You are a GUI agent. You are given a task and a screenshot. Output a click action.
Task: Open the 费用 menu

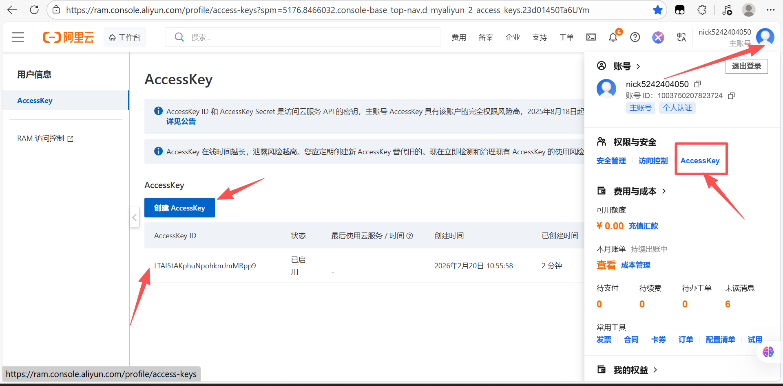(459, 37)
